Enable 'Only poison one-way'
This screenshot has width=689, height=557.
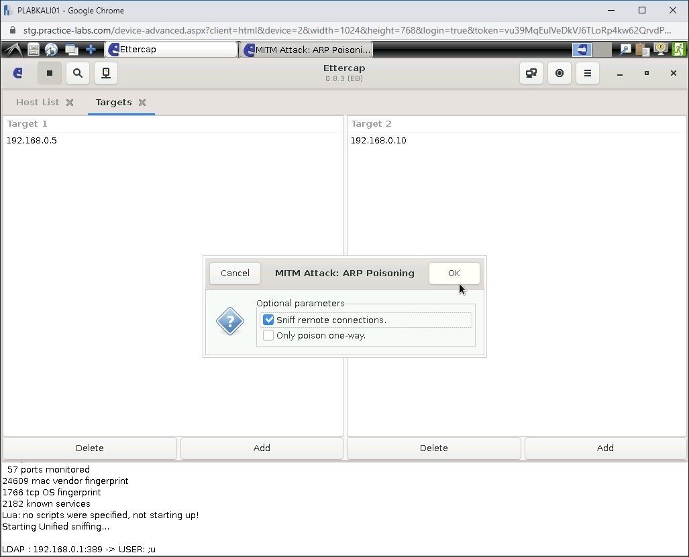pos(268,335)
